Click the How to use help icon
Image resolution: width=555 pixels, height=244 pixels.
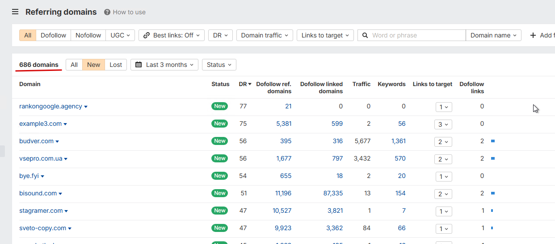tap(107, 12)
